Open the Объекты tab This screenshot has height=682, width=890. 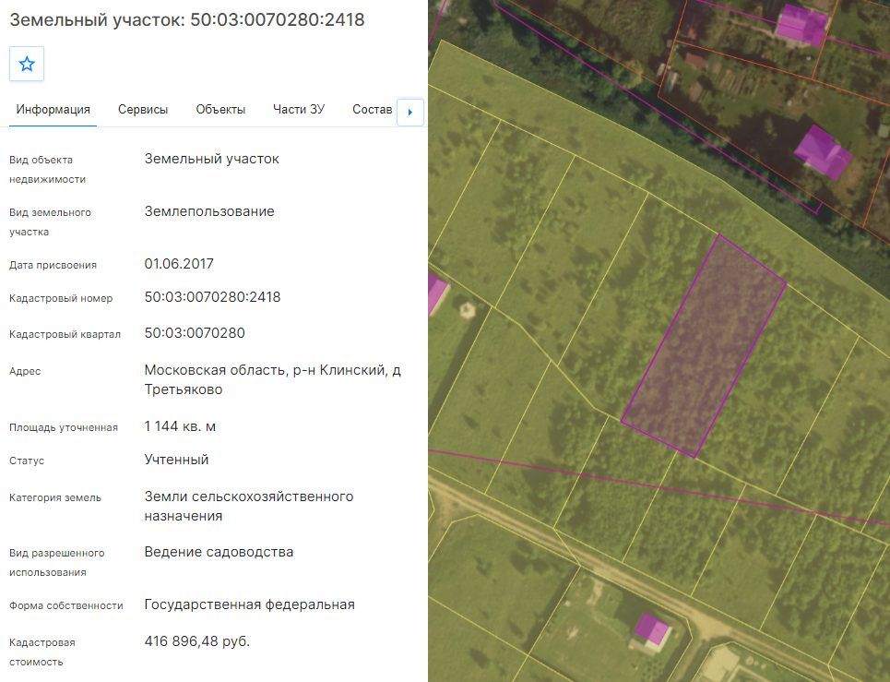[x=220, y=110]
